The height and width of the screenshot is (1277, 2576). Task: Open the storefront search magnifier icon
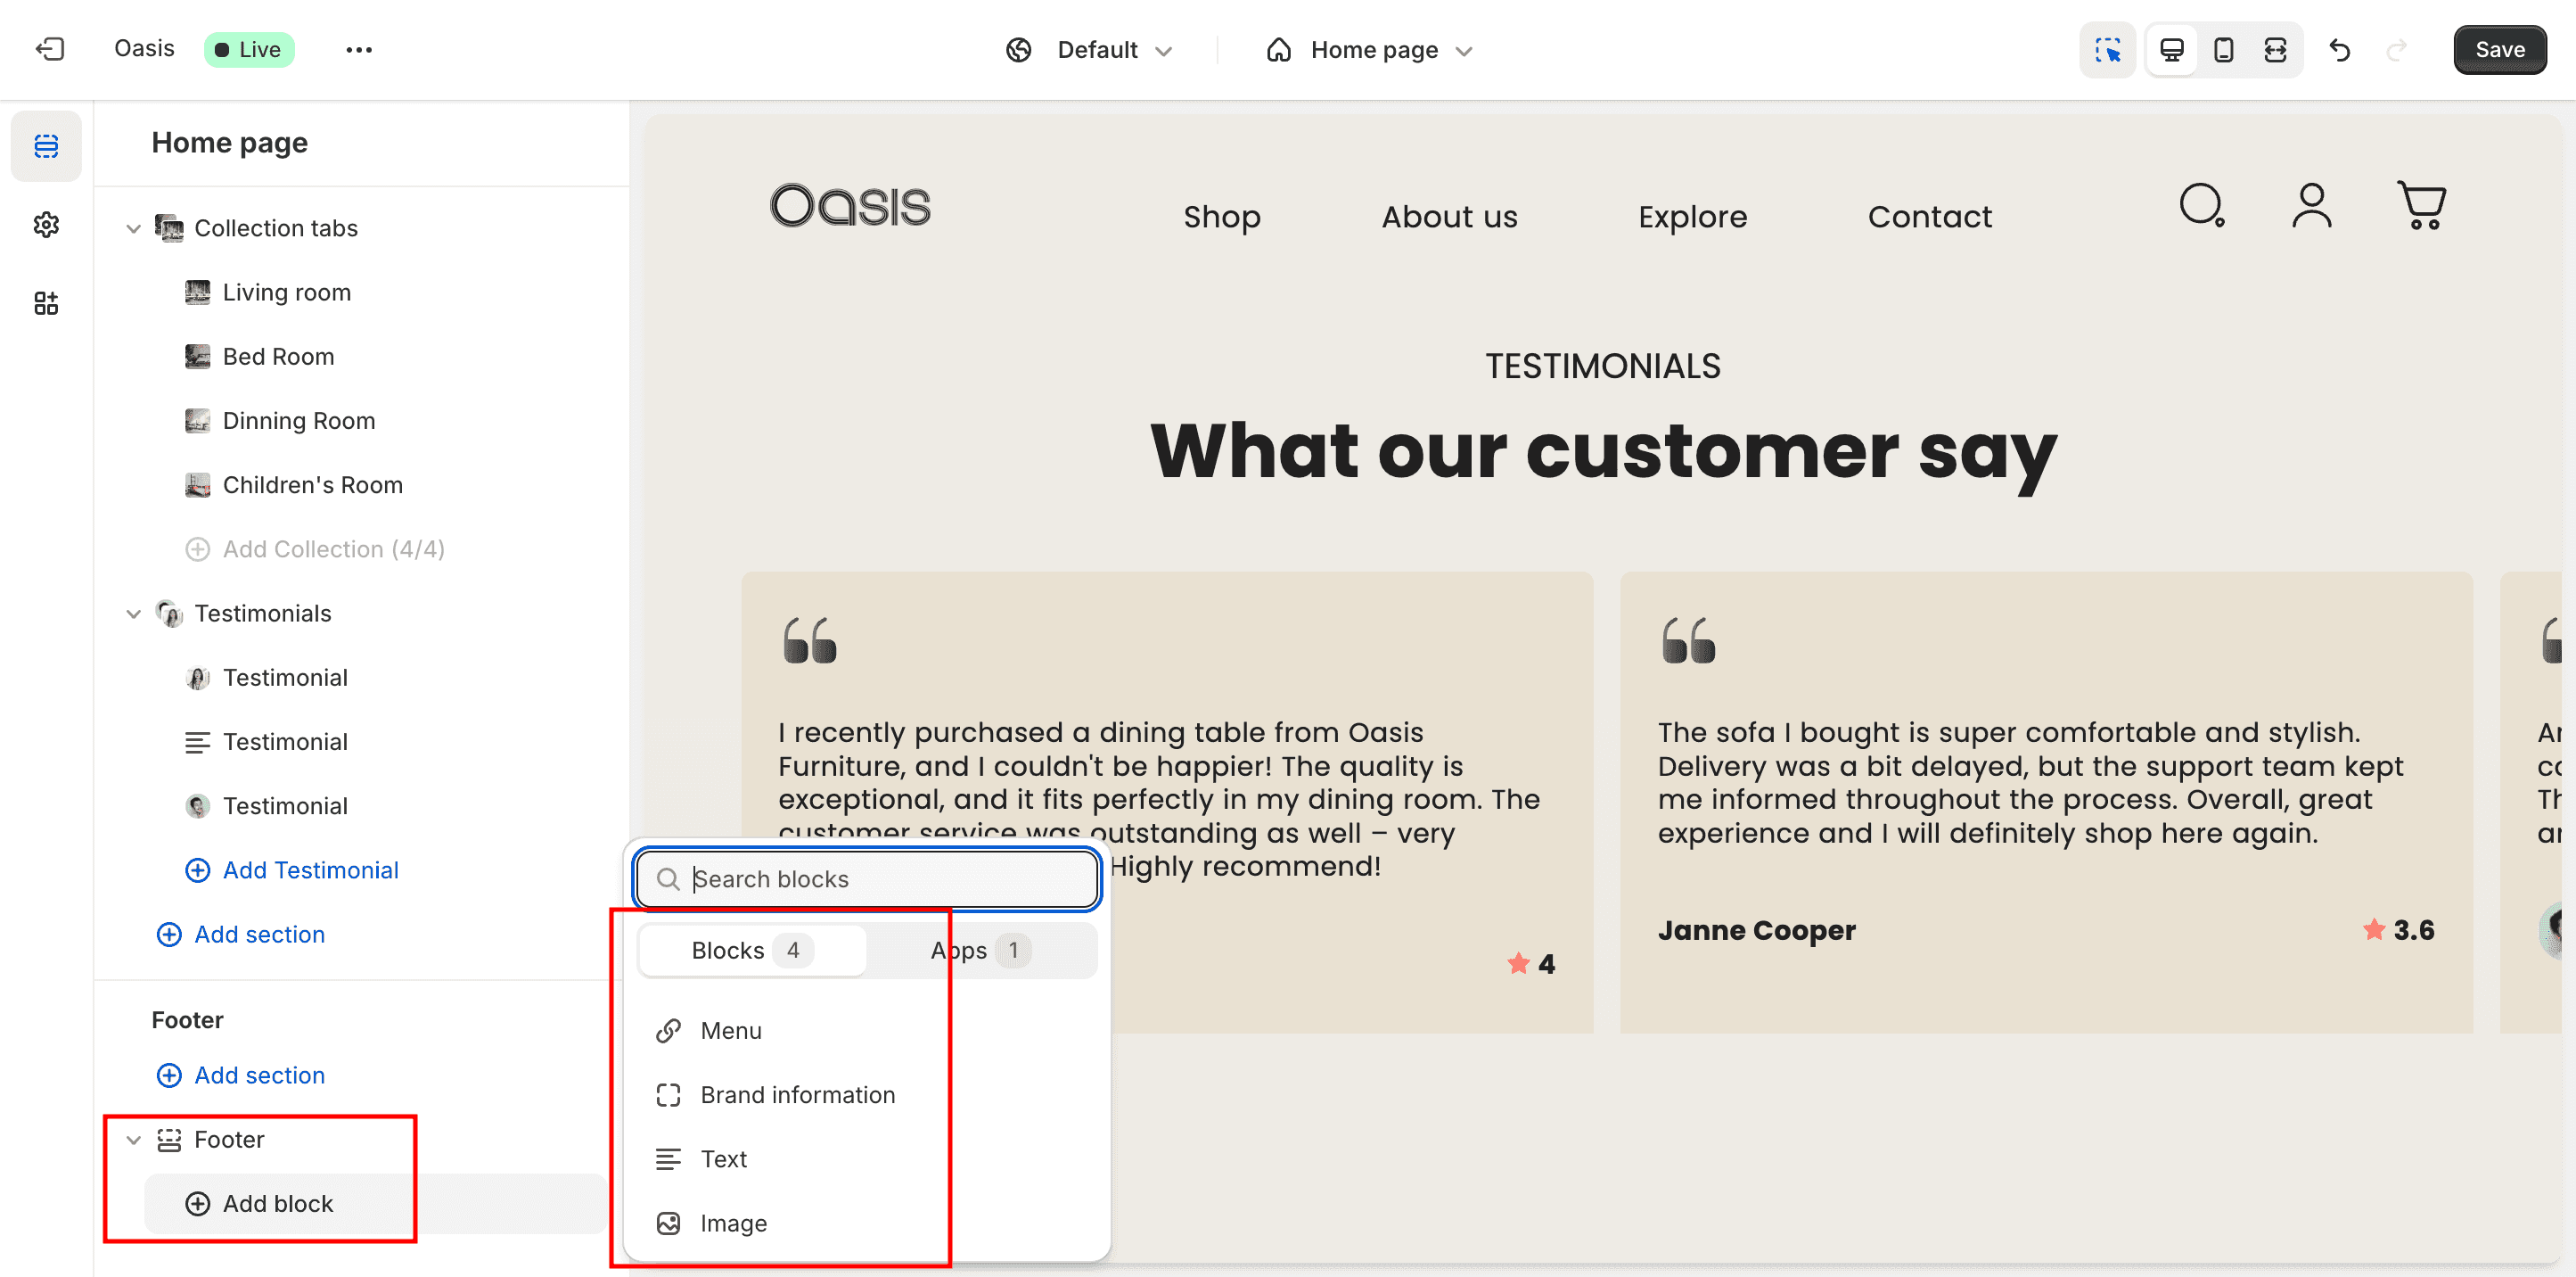[x=2202, y=205]
